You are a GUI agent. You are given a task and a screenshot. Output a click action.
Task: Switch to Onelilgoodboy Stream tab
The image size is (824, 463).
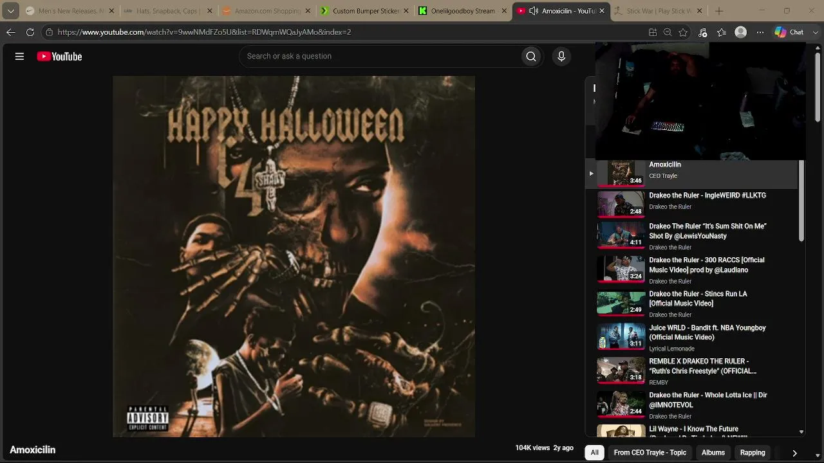(462, 11)
